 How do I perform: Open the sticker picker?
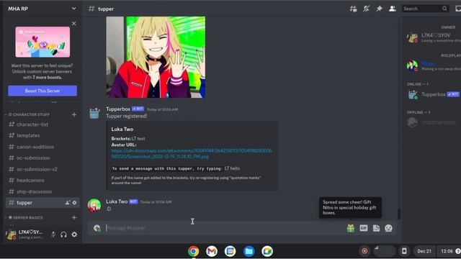click(376, 228)
